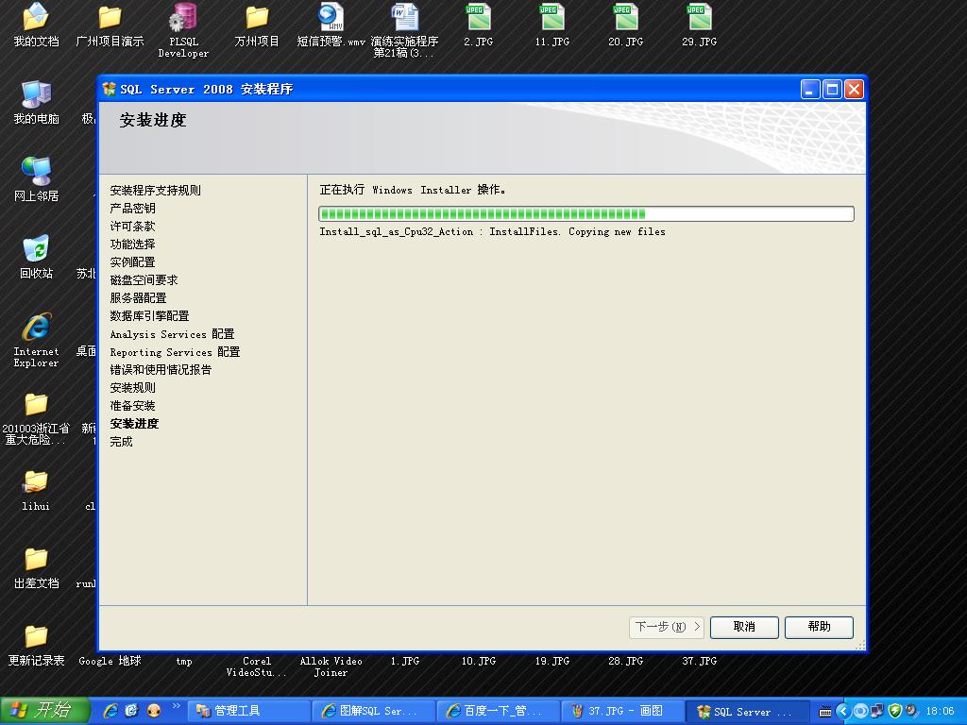Click the 开始 Start button
This screenshot has height=725, width=967.
(x=44, y=711)
